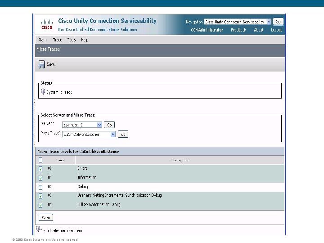
Task: Click the status info icon beside System is ready
Action: tap(43, 91)
